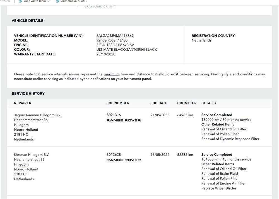Screen dimensions: 279x199
Task: Click the engine value '5.0 AJ133G2 P8 S/C SV'
Action: (115, 45)
